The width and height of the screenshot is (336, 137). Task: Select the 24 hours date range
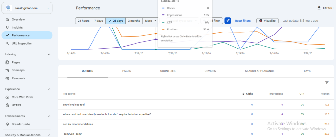coord(84,21)
